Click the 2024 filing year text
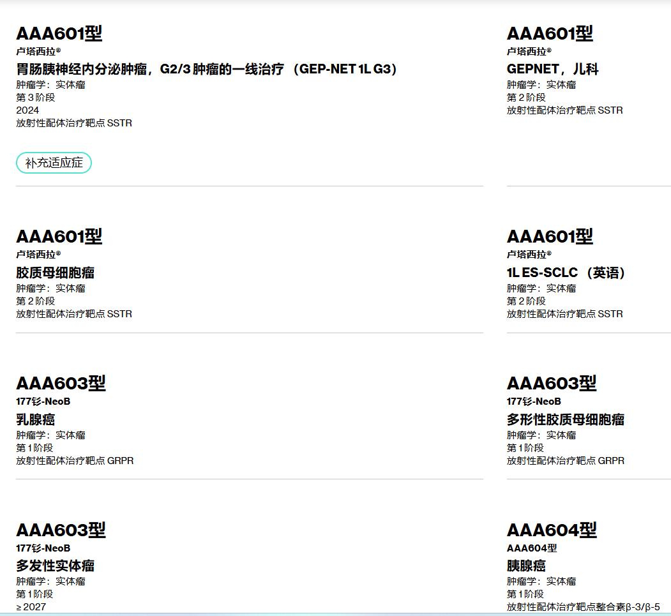Viewport: 671px width, 616px height. pyautogui.click(x=27, y=110)
